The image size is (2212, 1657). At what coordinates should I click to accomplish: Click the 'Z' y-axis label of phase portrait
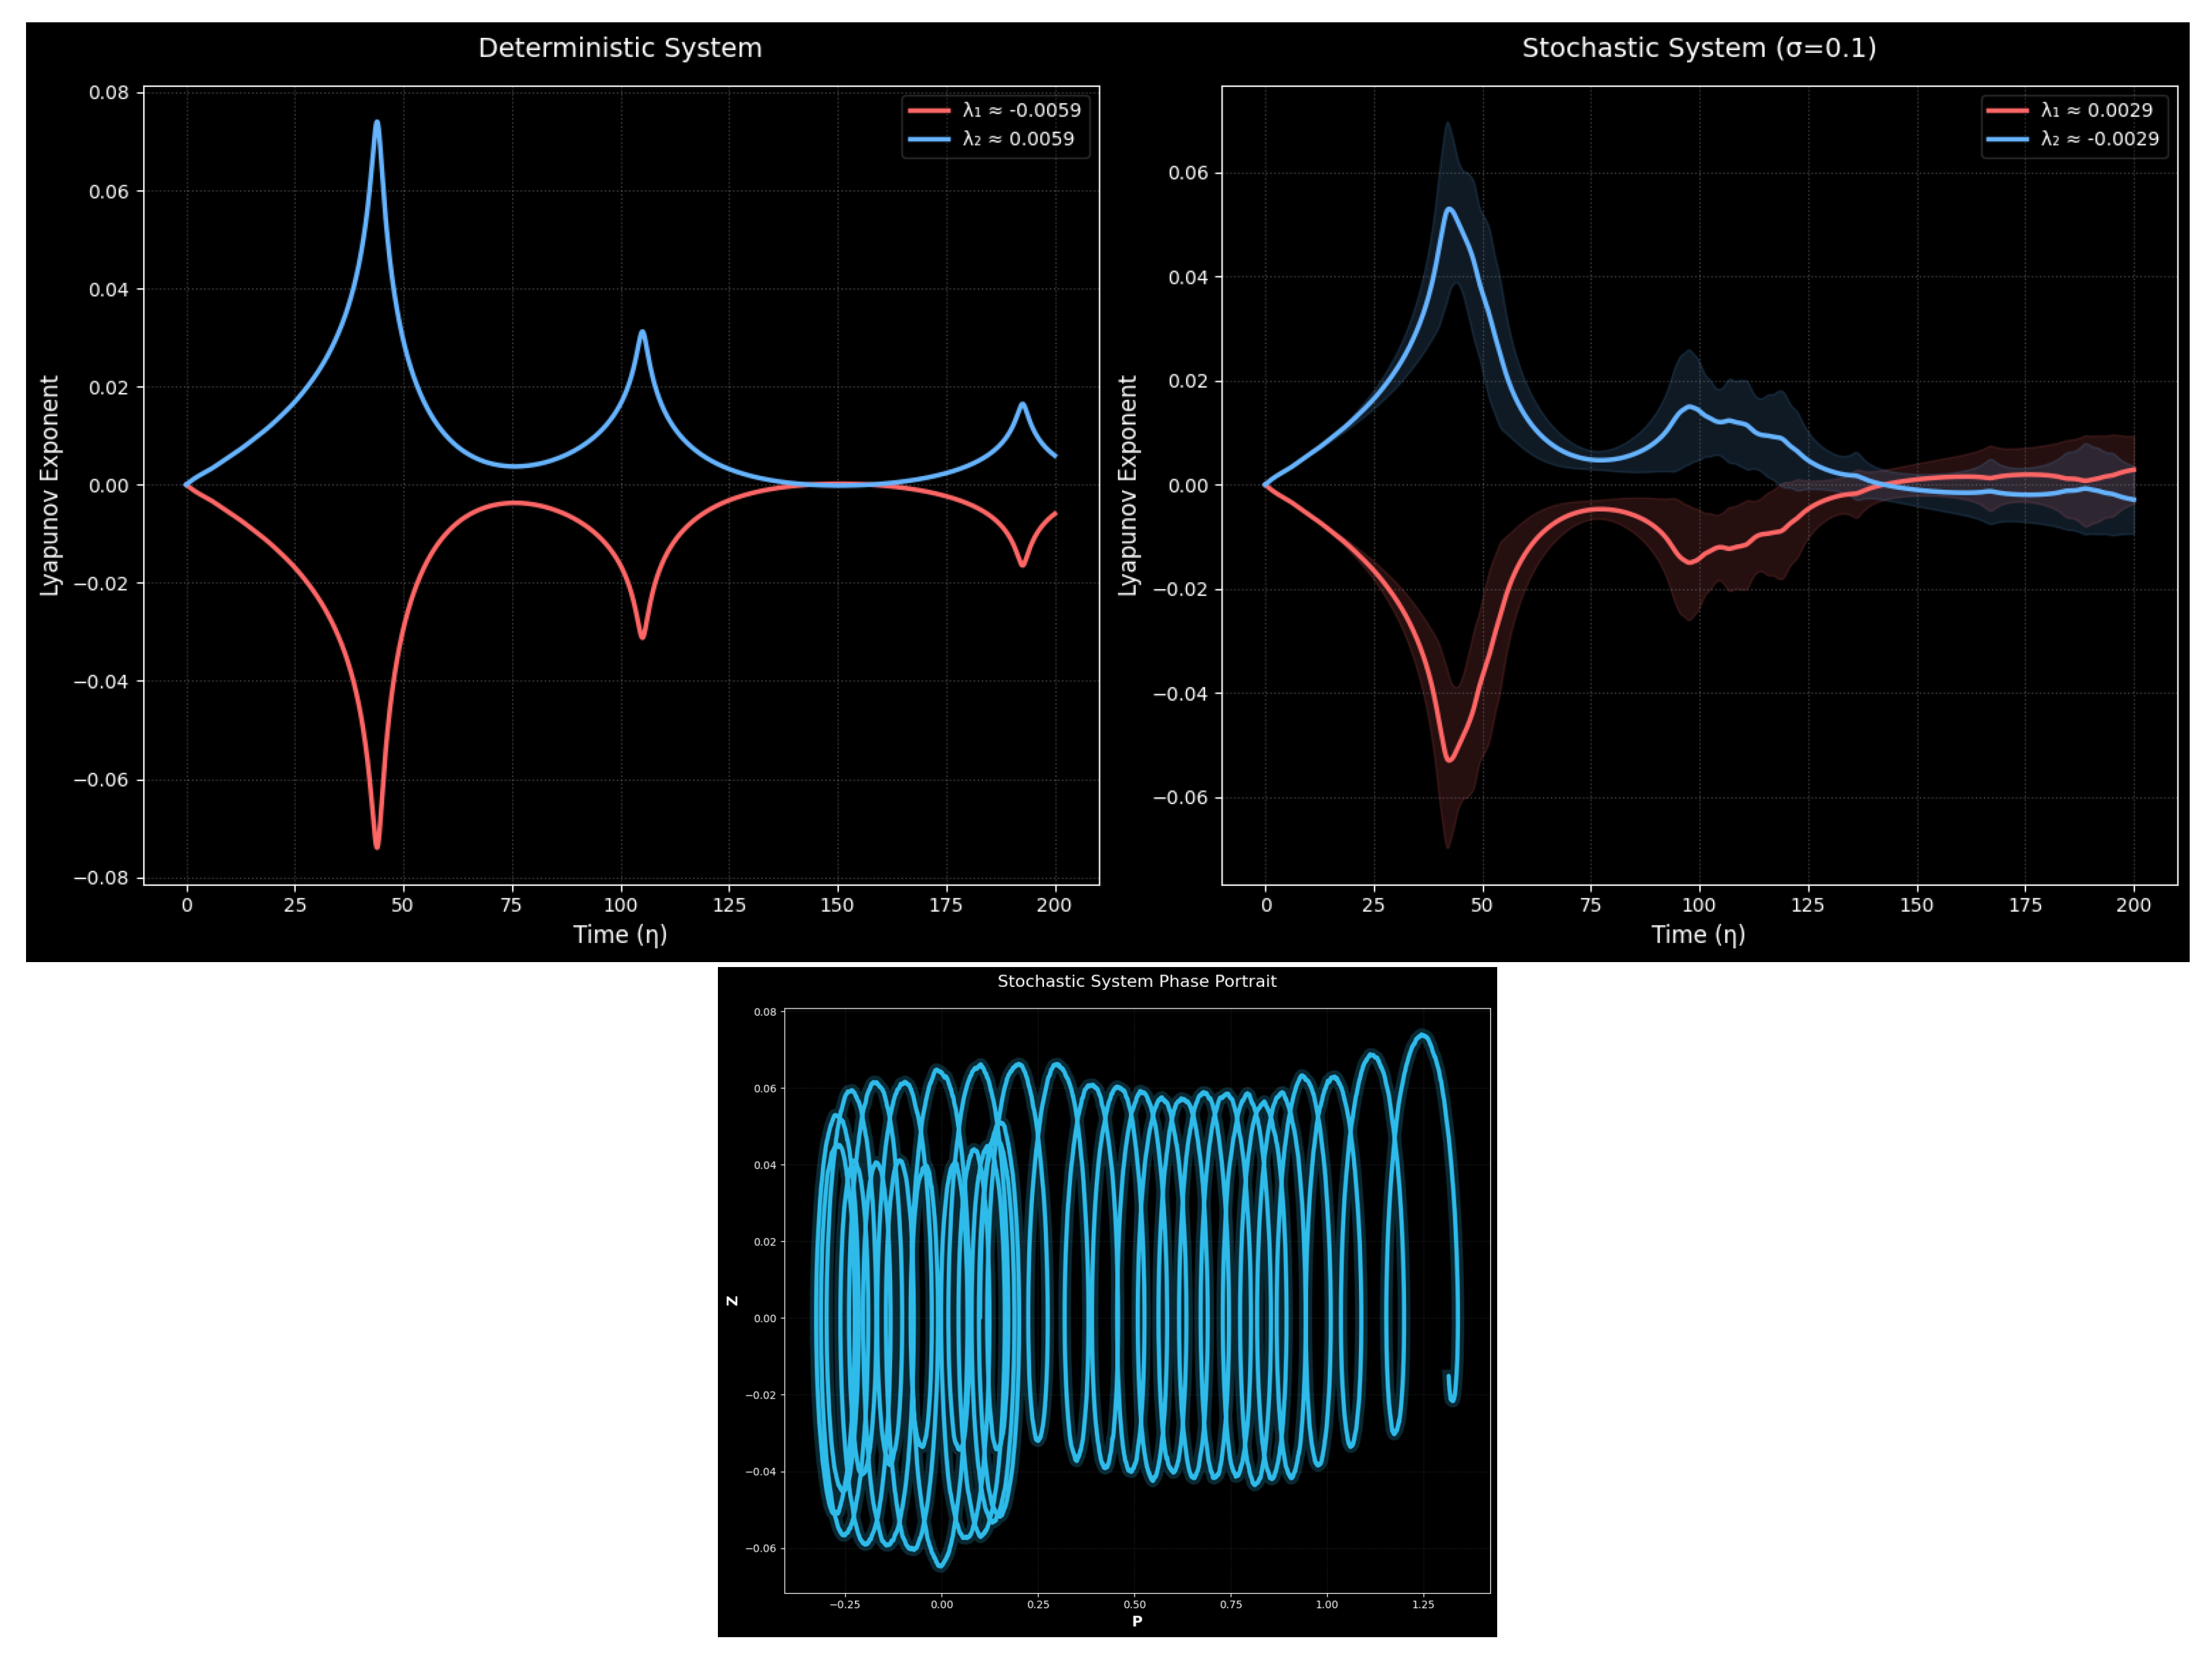pos(732,1301)
